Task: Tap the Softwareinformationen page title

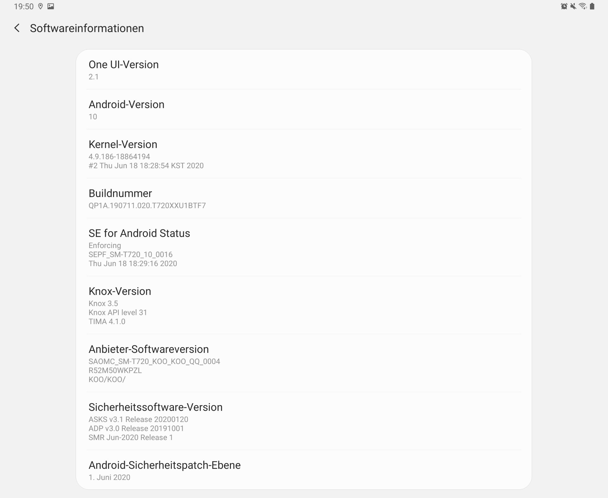Action: [87, 28]
